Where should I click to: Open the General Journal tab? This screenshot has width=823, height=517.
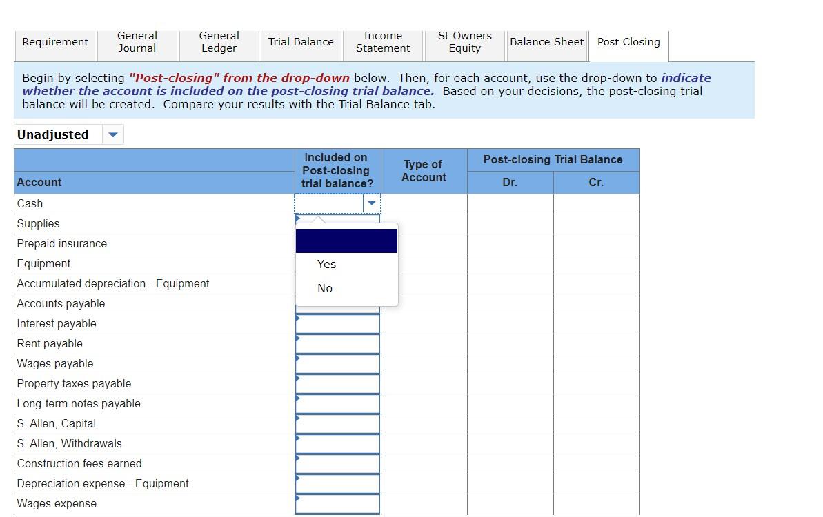click(137, 41)
